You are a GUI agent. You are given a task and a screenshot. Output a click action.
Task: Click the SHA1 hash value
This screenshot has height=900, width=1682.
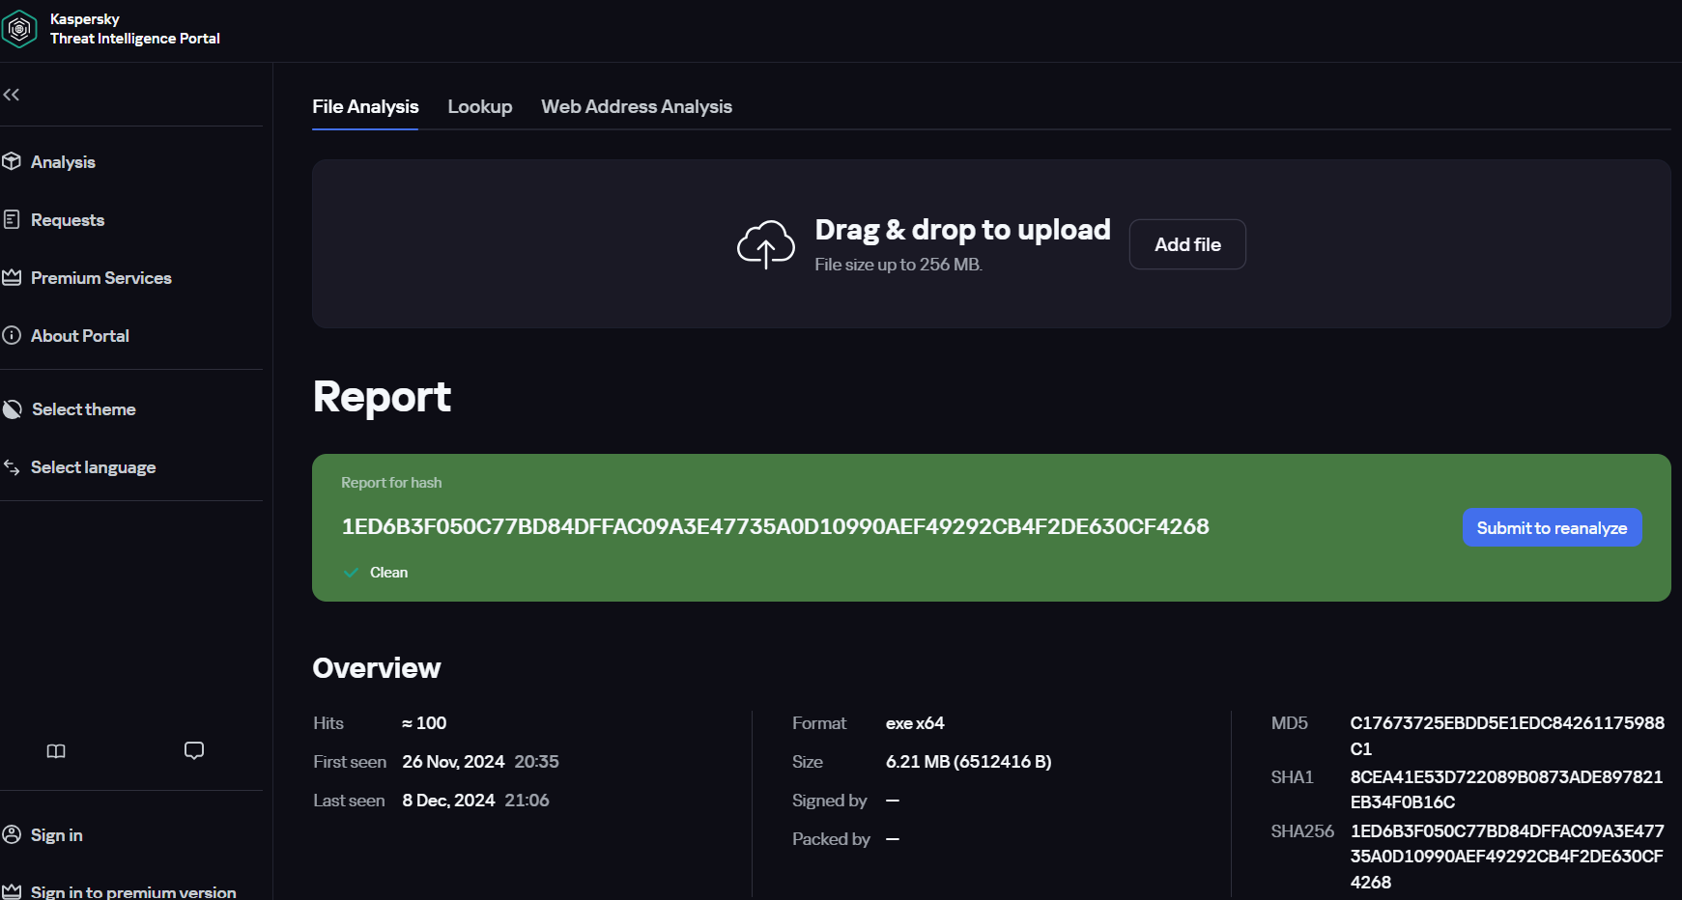(x=1506, y=789)
